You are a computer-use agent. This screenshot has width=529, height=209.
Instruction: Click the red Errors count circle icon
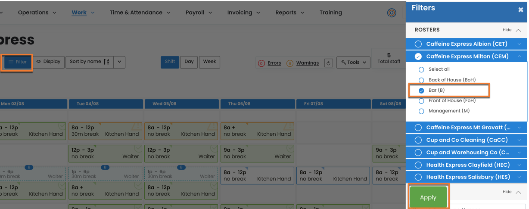261,63
